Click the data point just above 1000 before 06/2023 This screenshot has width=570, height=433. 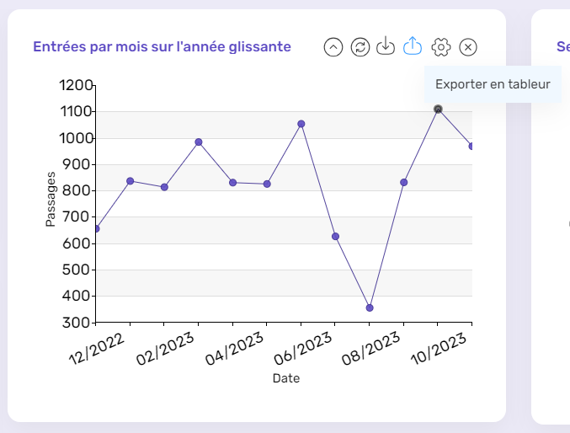[x=301, y=124]
